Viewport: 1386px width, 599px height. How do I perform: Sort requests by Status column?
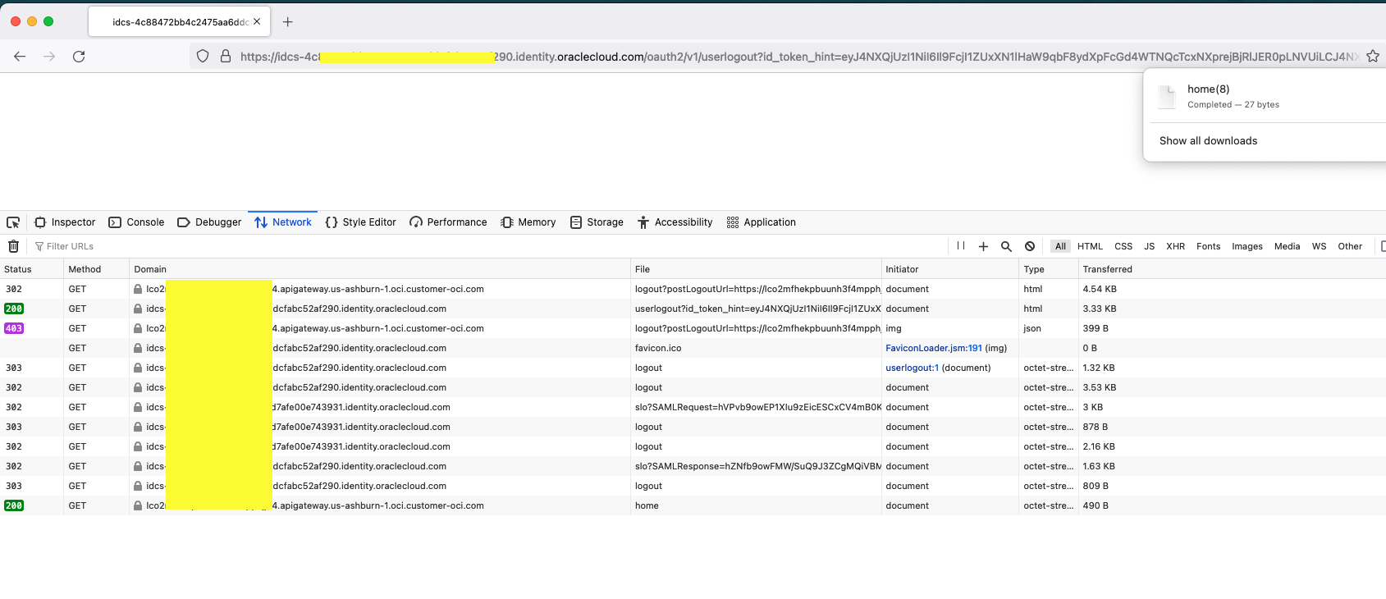pos(18,269)
